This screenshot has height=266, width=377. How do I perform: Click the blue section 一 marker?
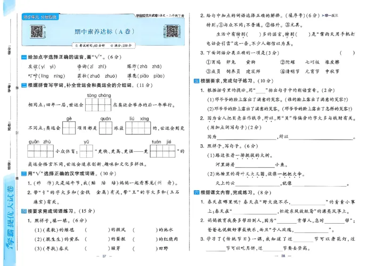(24, 57)
